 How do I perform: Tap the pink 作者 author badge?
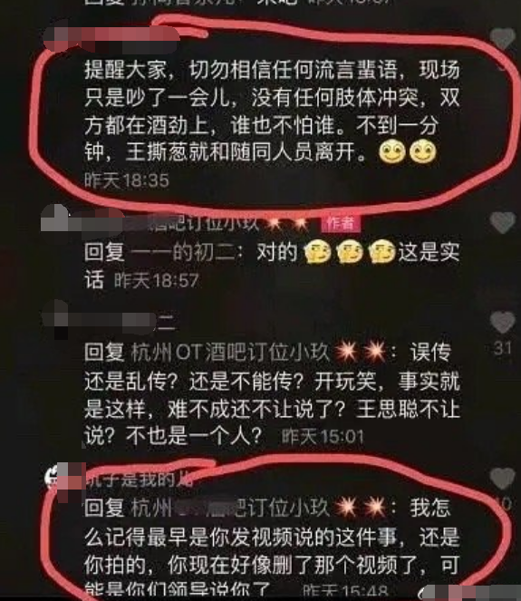point(340,224)
